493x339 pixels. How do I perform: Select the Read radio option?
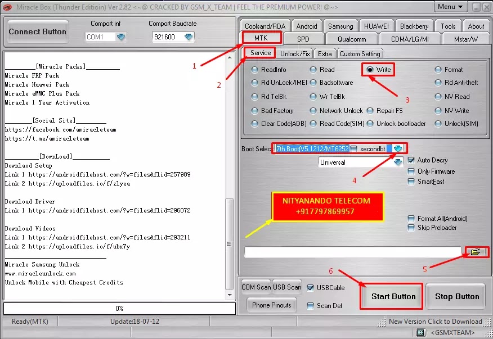(313, 70)
